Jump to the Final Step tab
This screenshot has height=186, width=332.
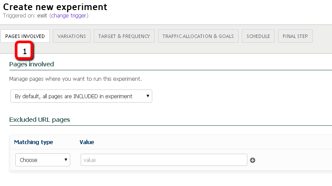tap(295, 36)
